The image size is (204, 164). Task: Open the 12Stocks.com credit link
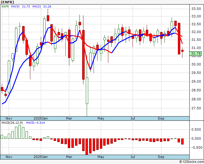click(x=191, y=162)
